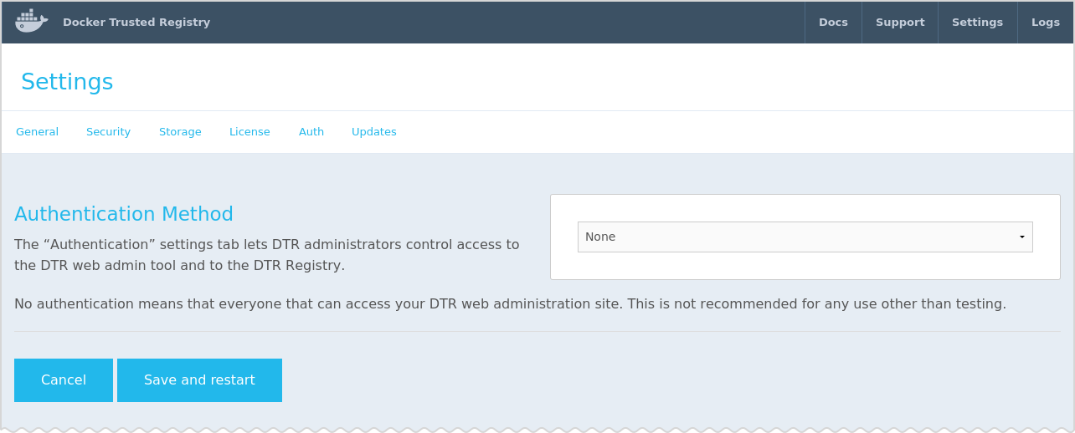Open the Updates settings tab
Image resolution: width=1075 pixels, height=433 pixels.
(x=374, y=132)
